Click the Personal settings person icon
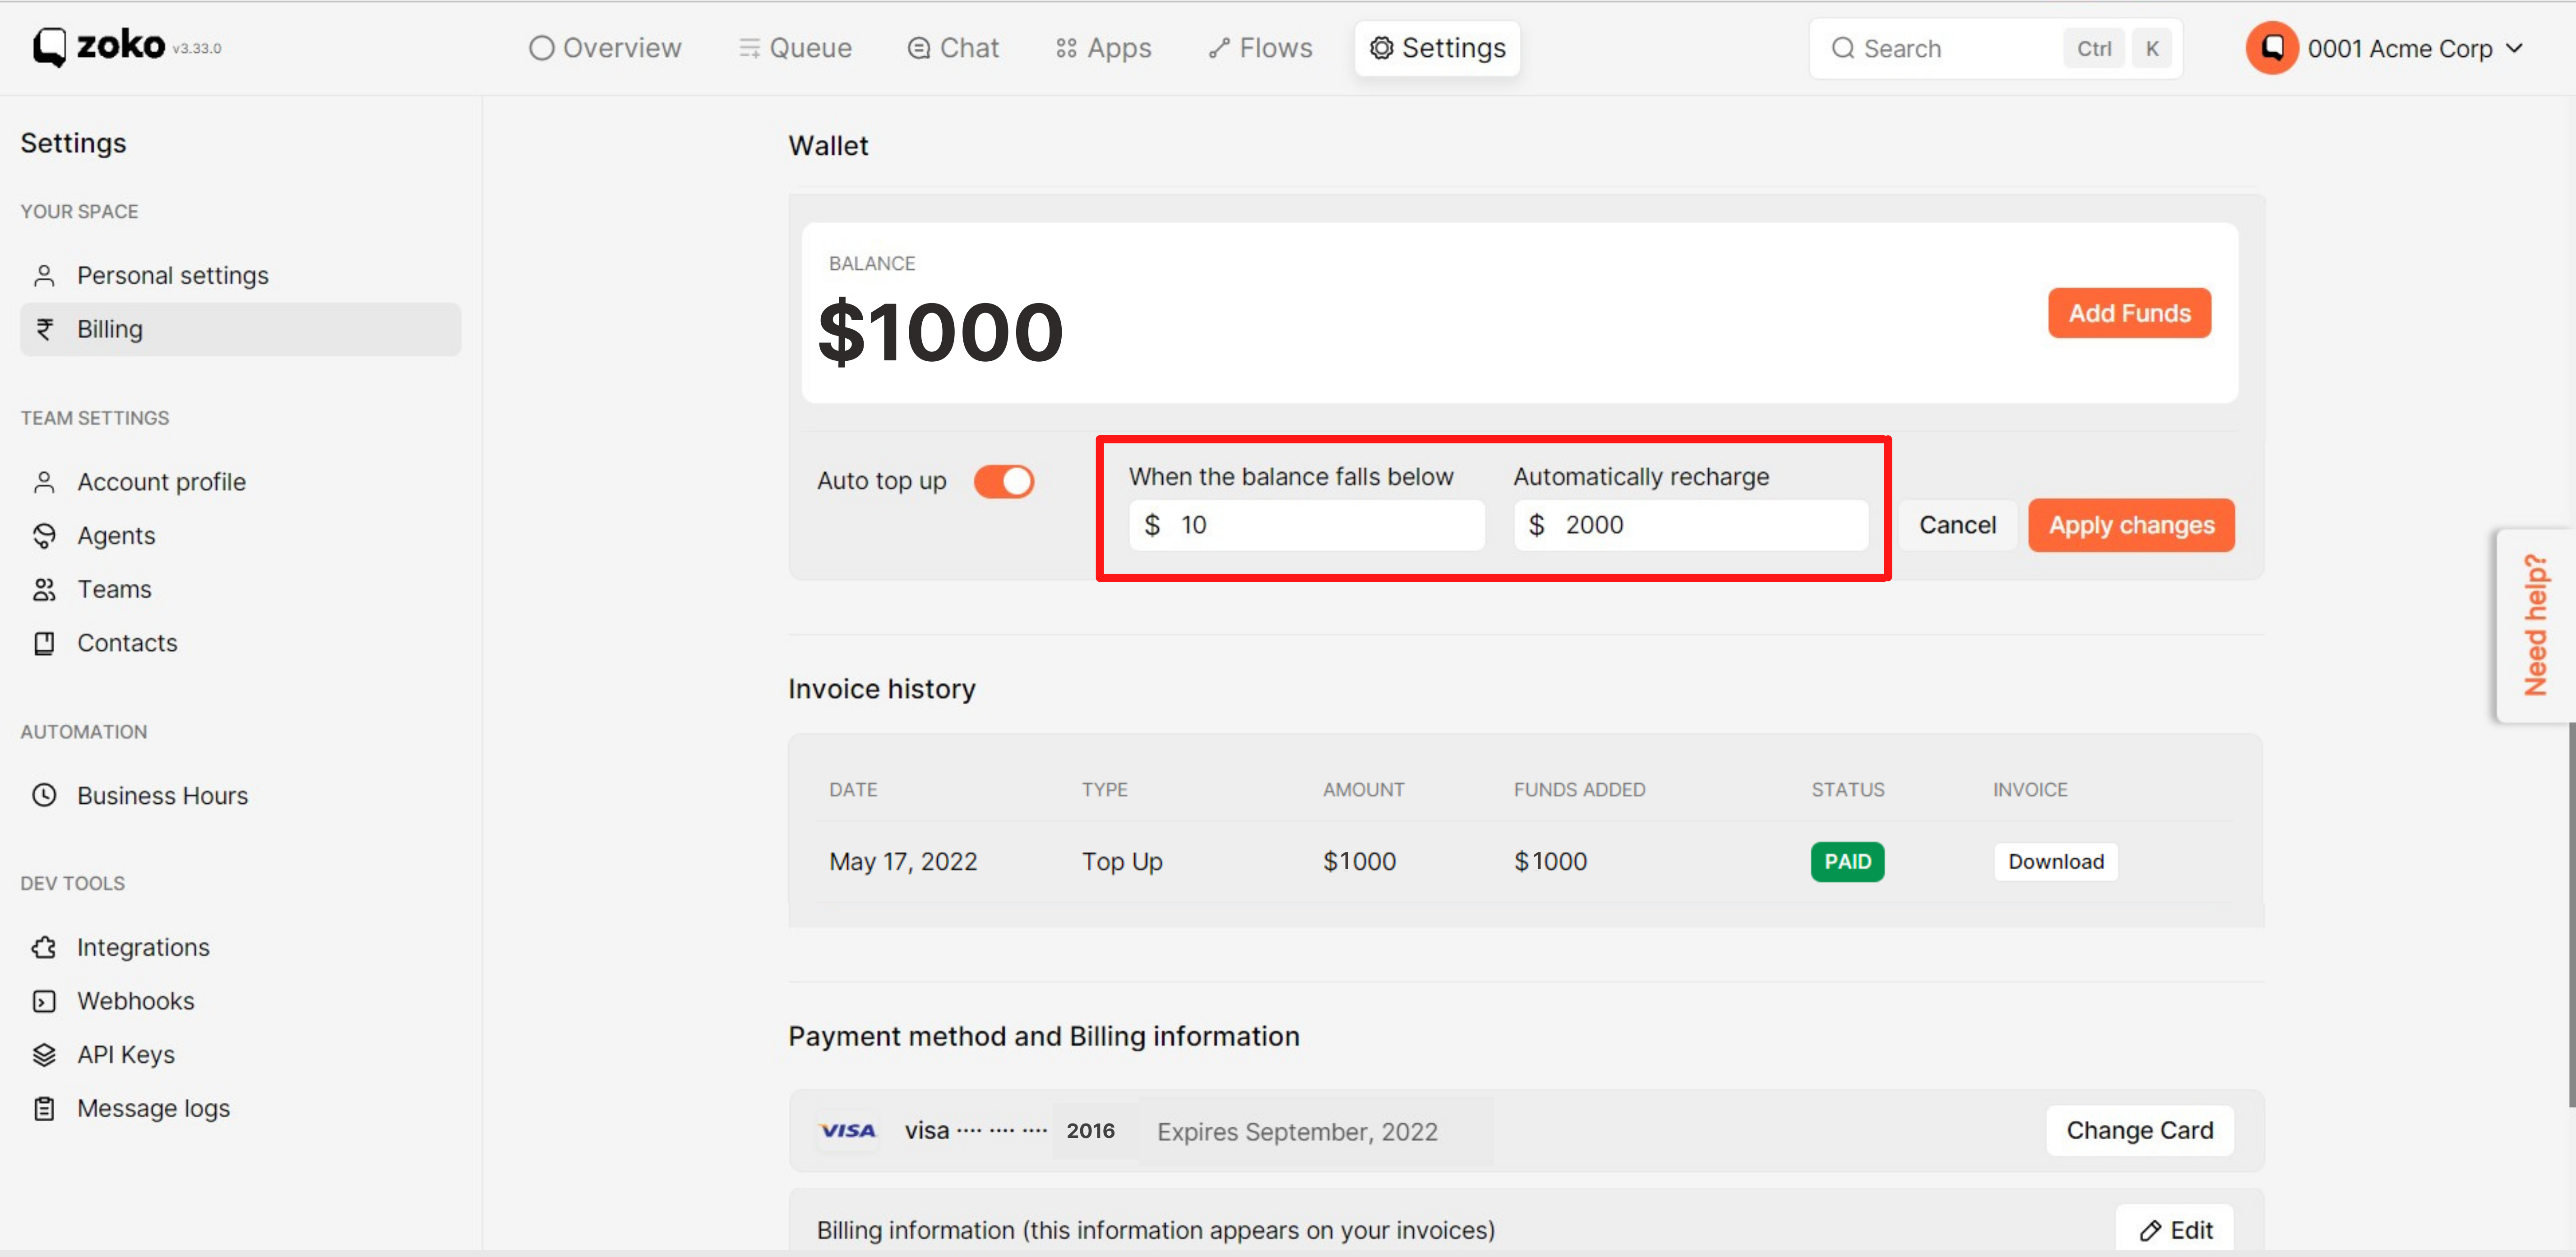The image size is (2576, 1257). [x=44, y=276]
